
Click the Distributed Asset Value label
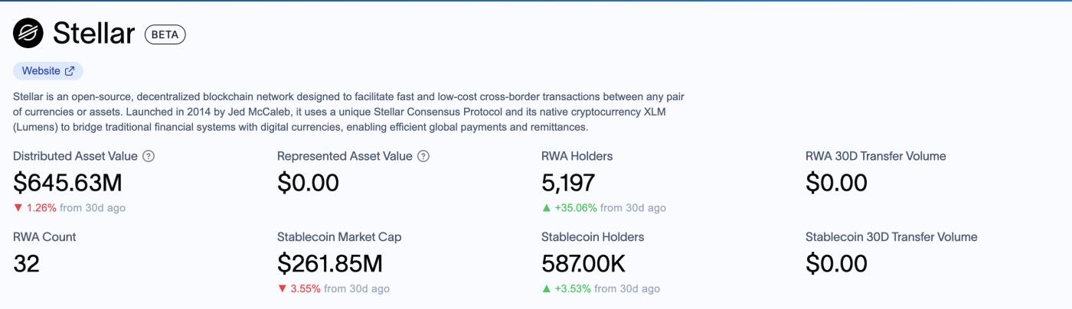click(75, 156)
